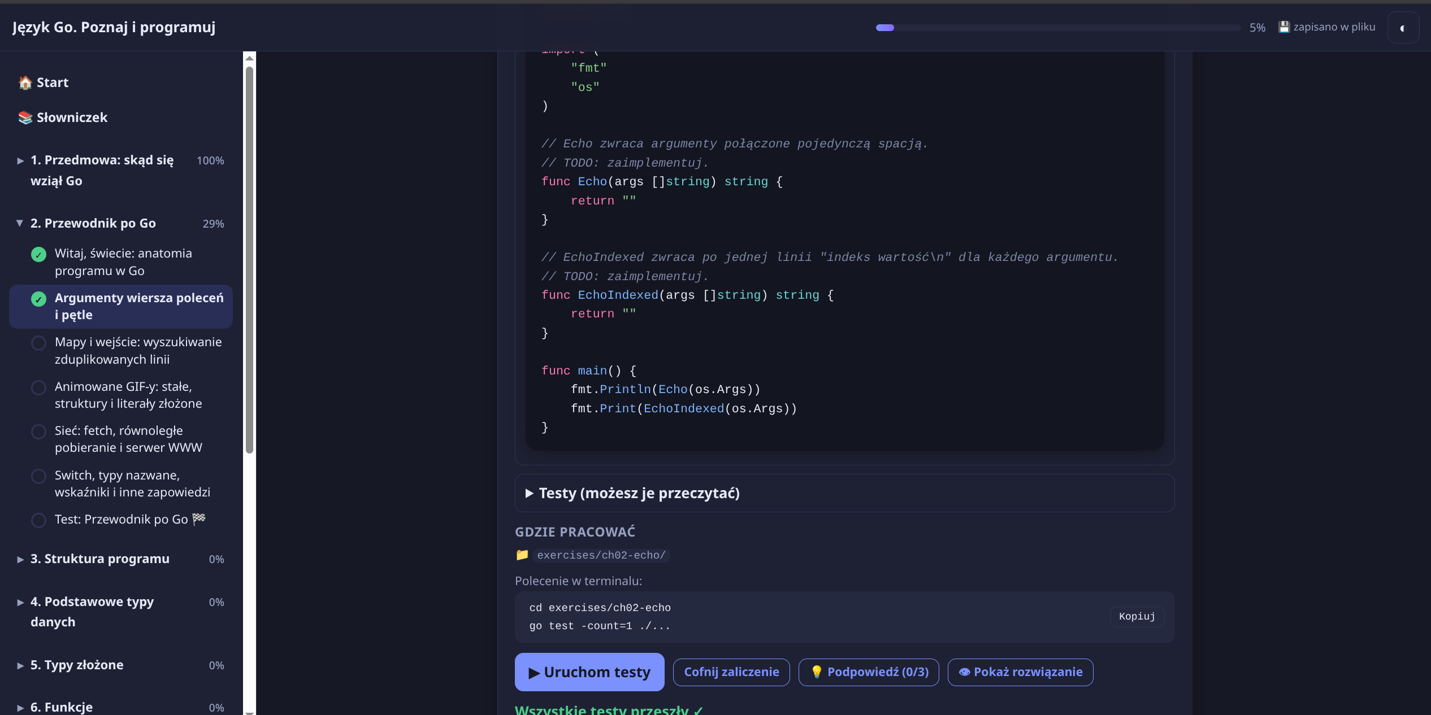Click the folder icon beside exercises/ch02-echo/
The width and height of the screenshot is (1431, 715).
point(522,555)
